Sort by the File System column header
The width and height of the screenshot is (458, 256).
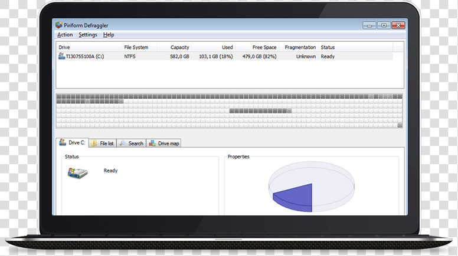(139, 47)
